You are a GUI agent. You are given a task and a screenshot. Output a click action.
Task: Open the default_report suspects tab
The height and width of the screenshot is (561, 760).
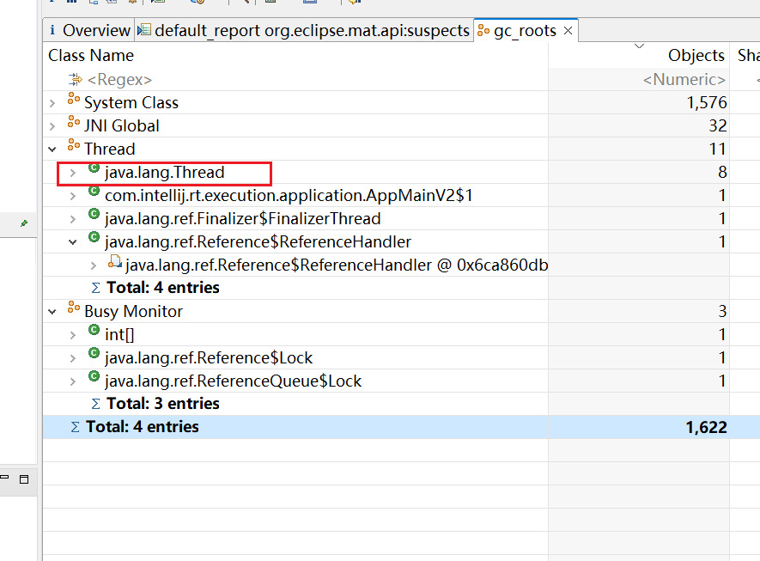click(303, 30)
